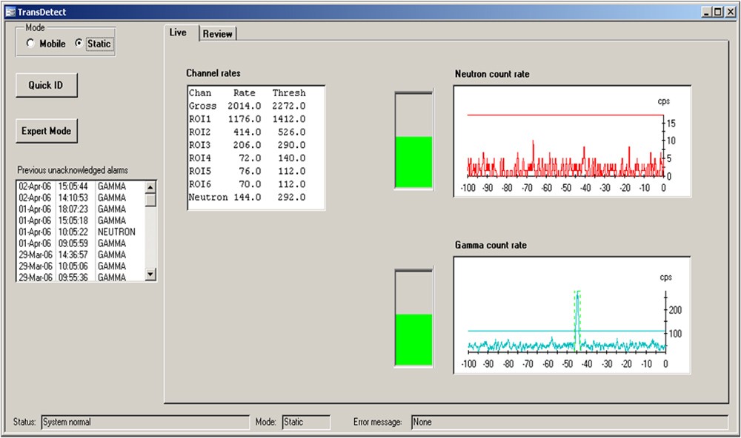Select the 02-Apr-06 15:05:44 GAMMA alarm
741x438 pixels.
[x=74, y=186]
